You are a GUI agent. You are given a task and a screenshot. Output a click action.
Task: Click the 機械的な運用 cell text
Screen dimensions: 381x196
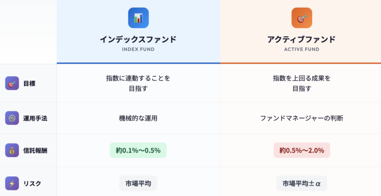pyautogui.click(x=138, y=118)
